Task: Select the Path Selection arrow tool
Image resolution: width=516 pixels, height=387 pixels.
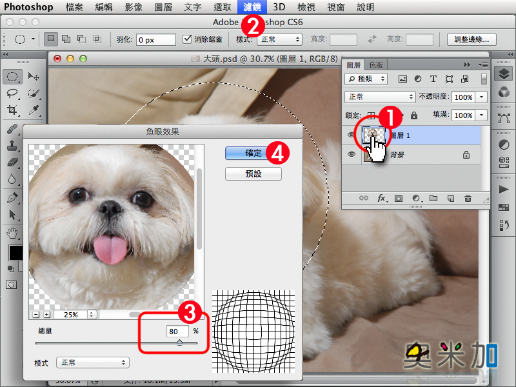Action: 12,215
